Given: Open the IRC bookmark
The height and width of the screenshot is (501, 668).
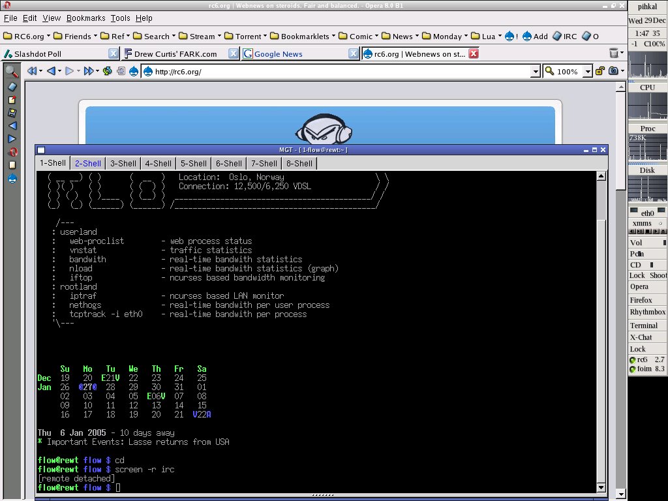Looking at the screenshot, I should (x=564, y=37).
